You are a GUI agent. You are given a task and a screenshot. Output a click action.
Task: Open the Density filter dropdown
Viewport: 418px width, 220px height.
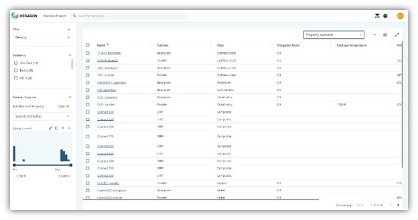coord(43,38)
